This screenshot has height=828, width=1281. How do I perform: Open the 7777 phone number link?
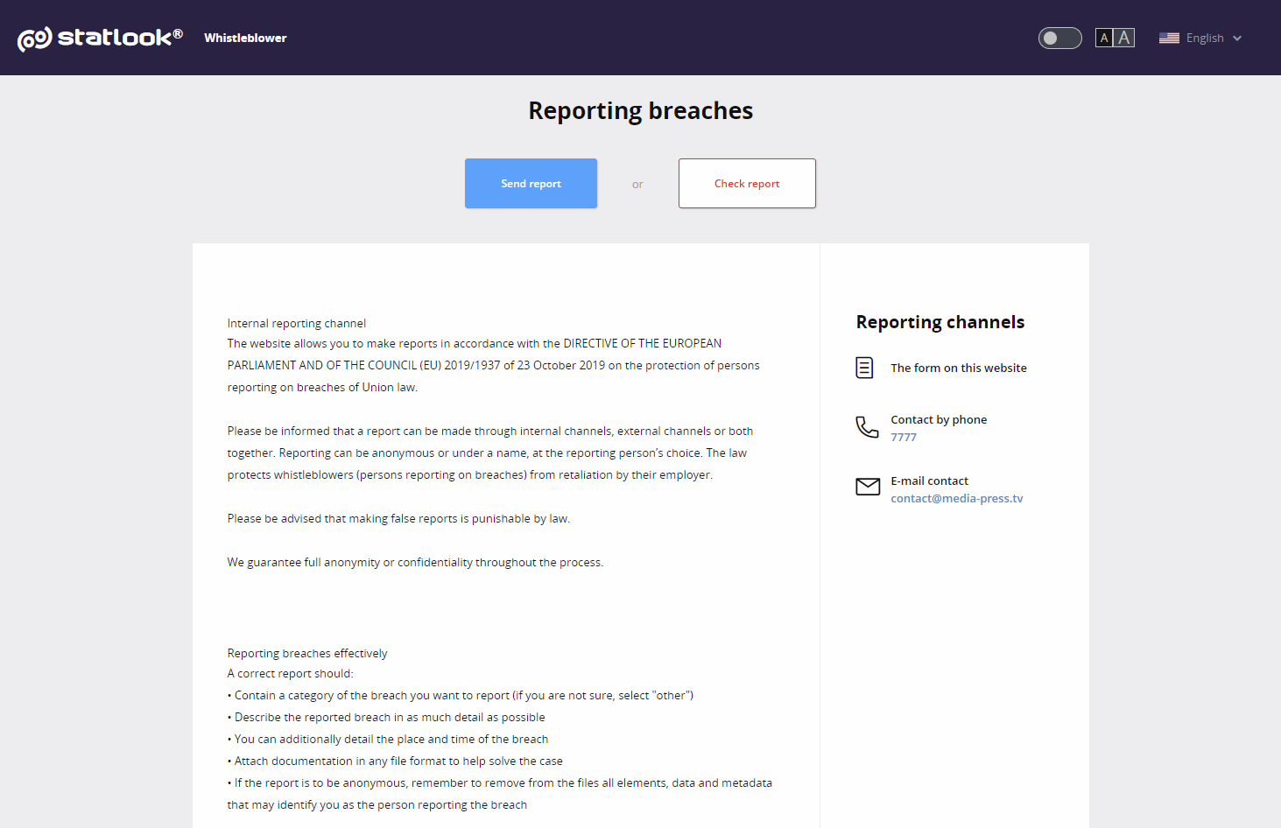coord(904,437)
